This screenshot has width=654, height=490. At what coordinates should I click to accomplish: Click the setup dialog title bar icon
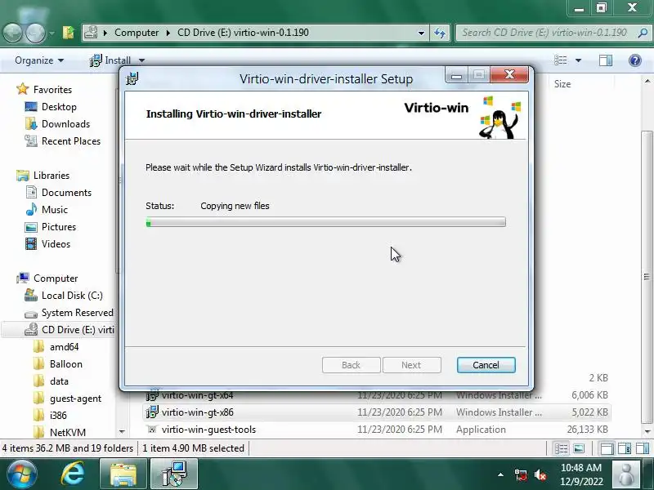point(132,78)
